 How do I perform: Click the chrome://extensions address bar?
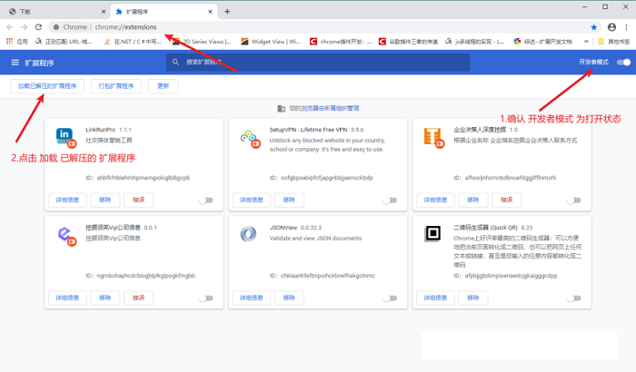(324, 27)
